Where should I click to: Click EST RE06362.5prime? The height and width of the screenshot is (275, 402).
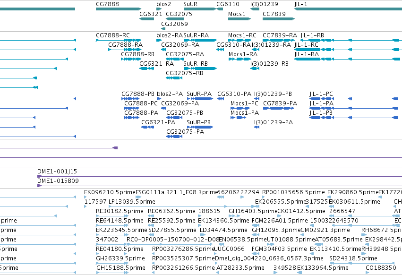pos(171,211)
